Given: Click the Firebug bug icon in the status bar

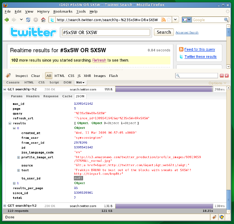Looking at the screenshot, I should tap(214, 217).
